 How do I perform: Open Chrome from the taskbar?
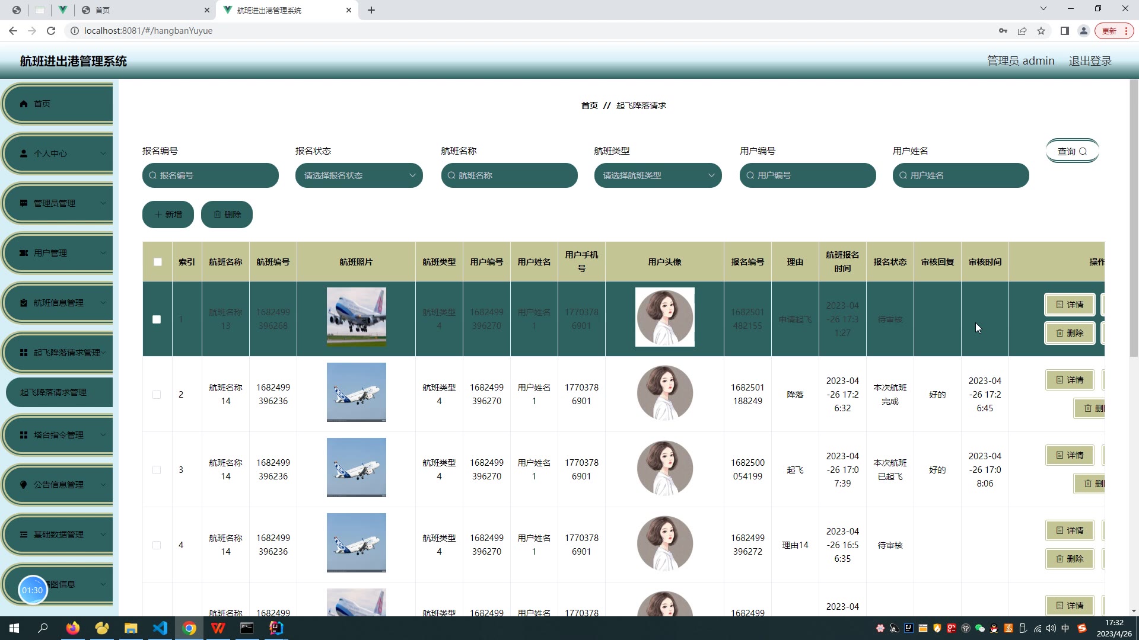tap(189, 628)
